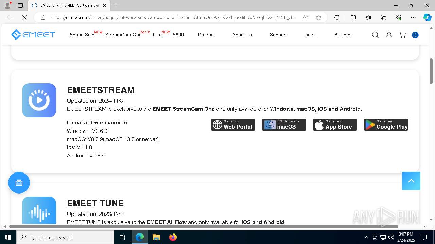Launch Firefox from the taskbar

pyautogui.click(x=173, y=237)
